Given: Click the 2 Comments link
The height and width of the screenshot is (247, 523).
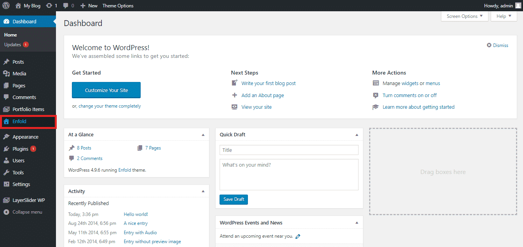Looking at the screenshot, I should pyautogui.click(x=90, y=158).
